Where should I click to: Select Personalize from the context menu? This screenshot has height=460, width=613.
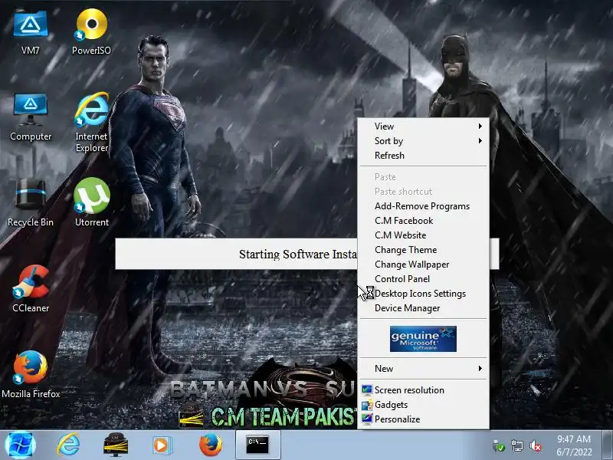tap(424, 419)
